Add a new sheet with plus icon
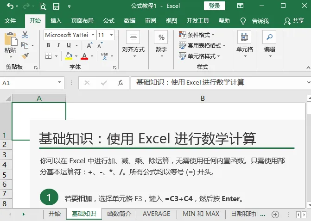 [275, 214]
